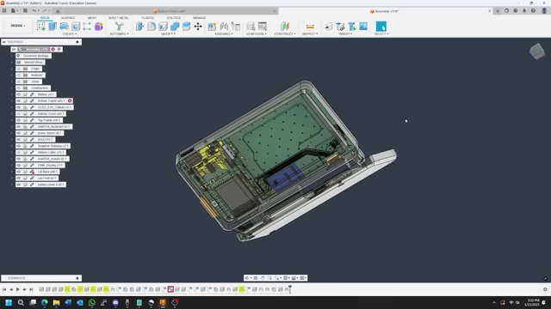Expand the Joints folder node
The width and height of the screenshot is (551, 309).
[x=11, y=82]
